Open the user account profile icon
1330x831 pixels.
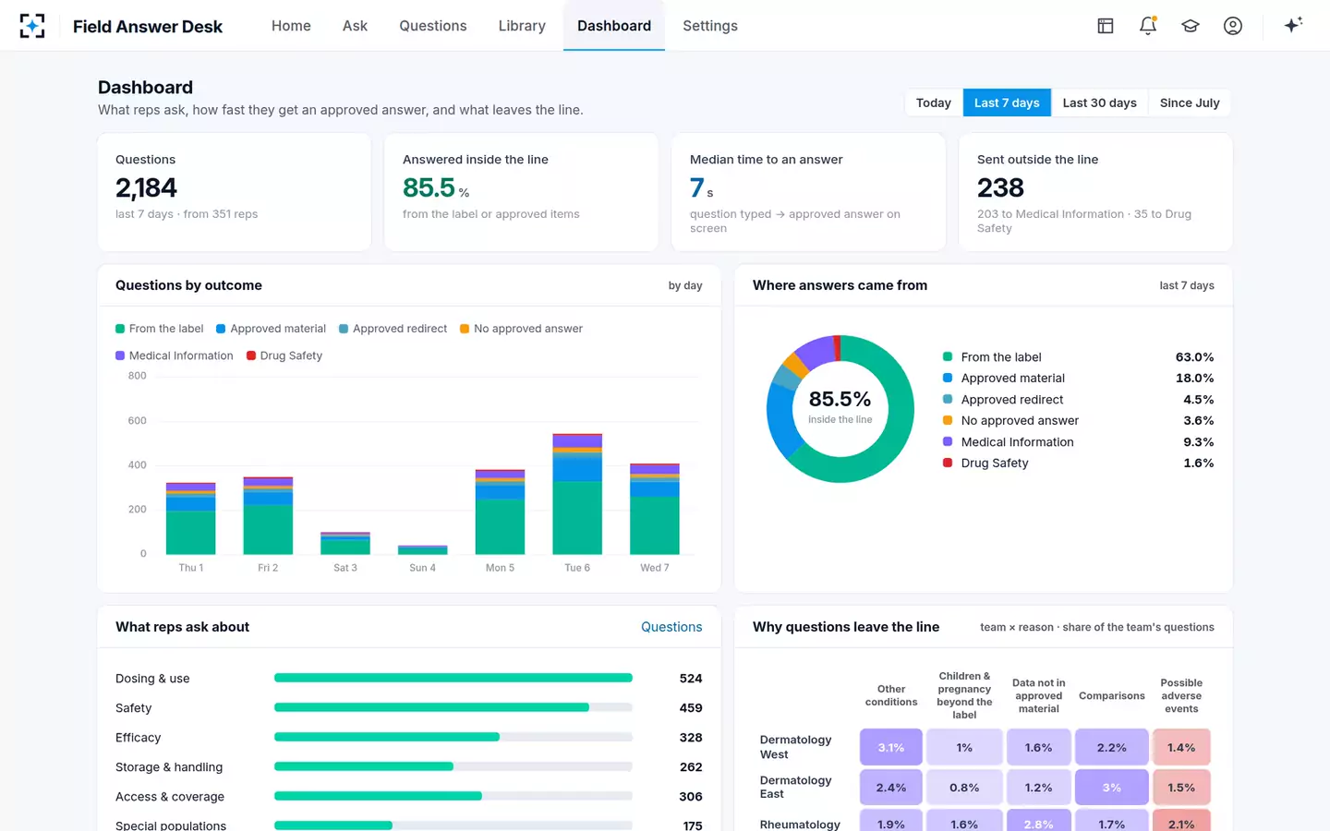[x=1233, y=26]
